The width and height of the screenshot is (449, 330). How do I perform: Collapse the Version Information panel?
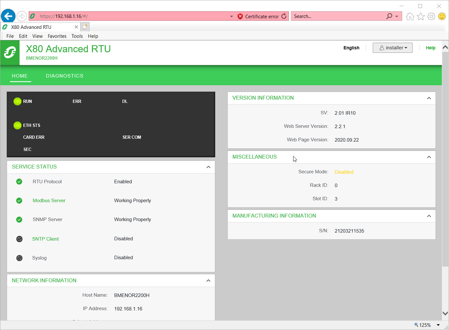pos(429,98)
